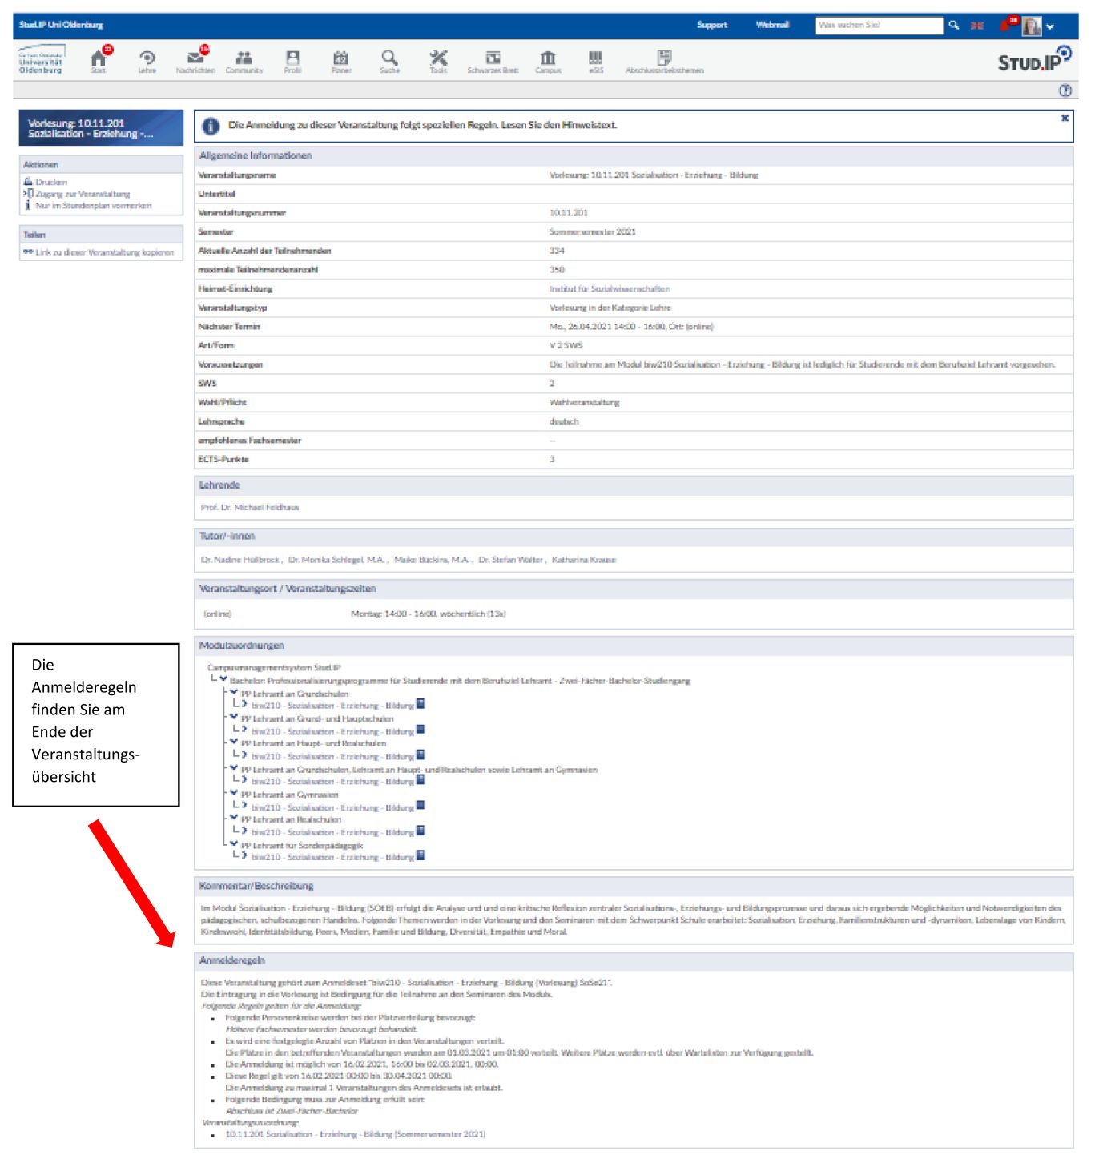Switch language with the English flag icon
This screenshot has height=1167, width=1099.
[977, 26]
